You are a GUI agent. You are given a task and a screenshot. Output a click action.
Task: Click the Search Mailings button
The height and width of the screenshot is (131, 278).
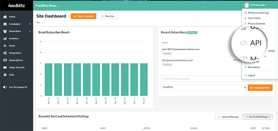pos(228,117)
